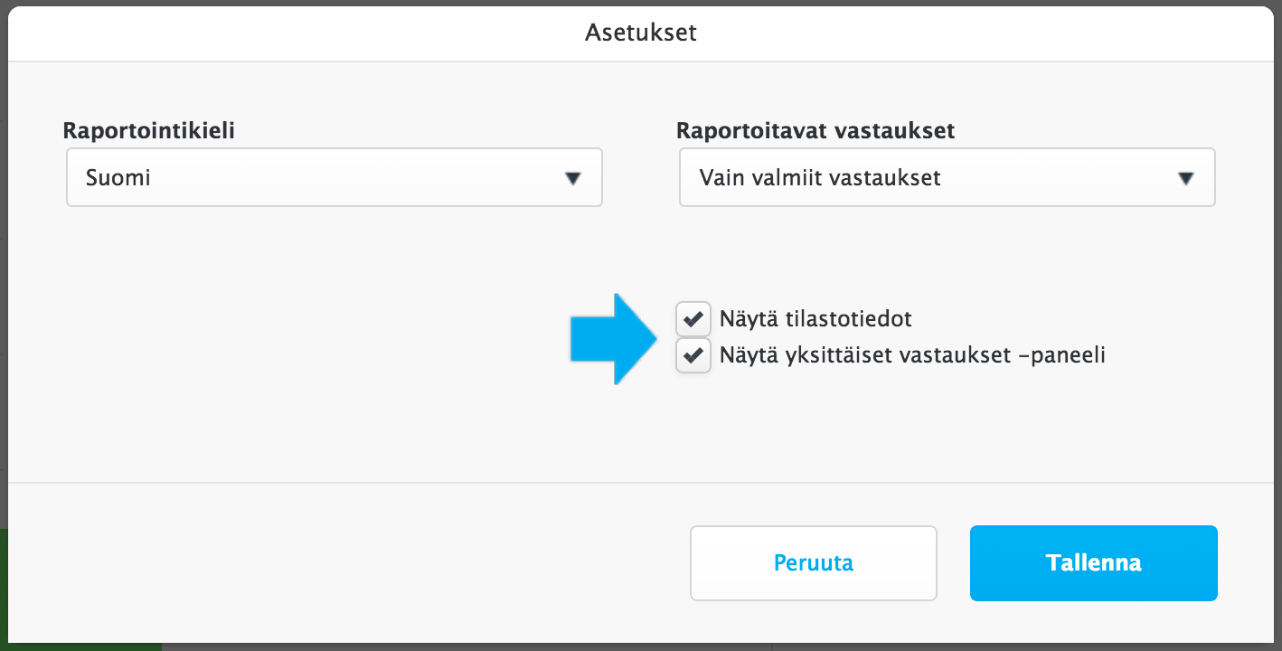Click the blue highlight arrow graphic

pyautogui.click(x=610, y=339)
